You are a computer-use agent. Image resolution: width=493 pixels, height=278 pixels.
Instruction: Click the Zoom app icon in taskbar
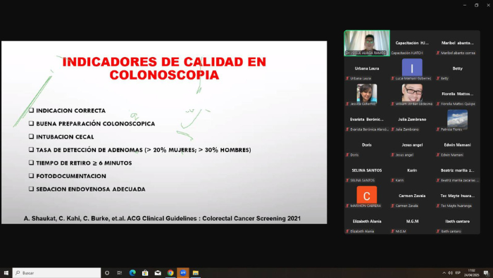point(183,272)
